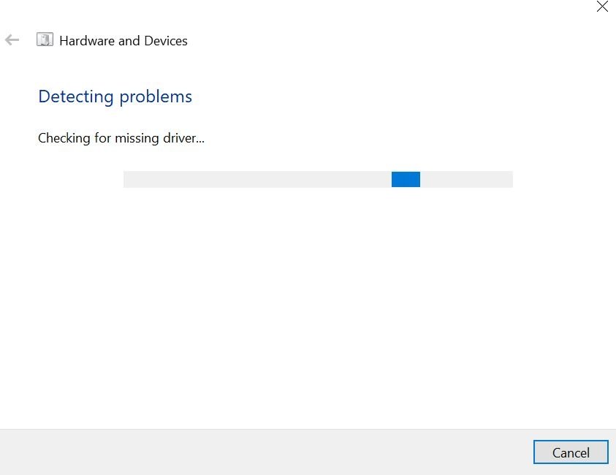Select the "Hardware and Devices" title text
The image size is (616, 475).
123,41
